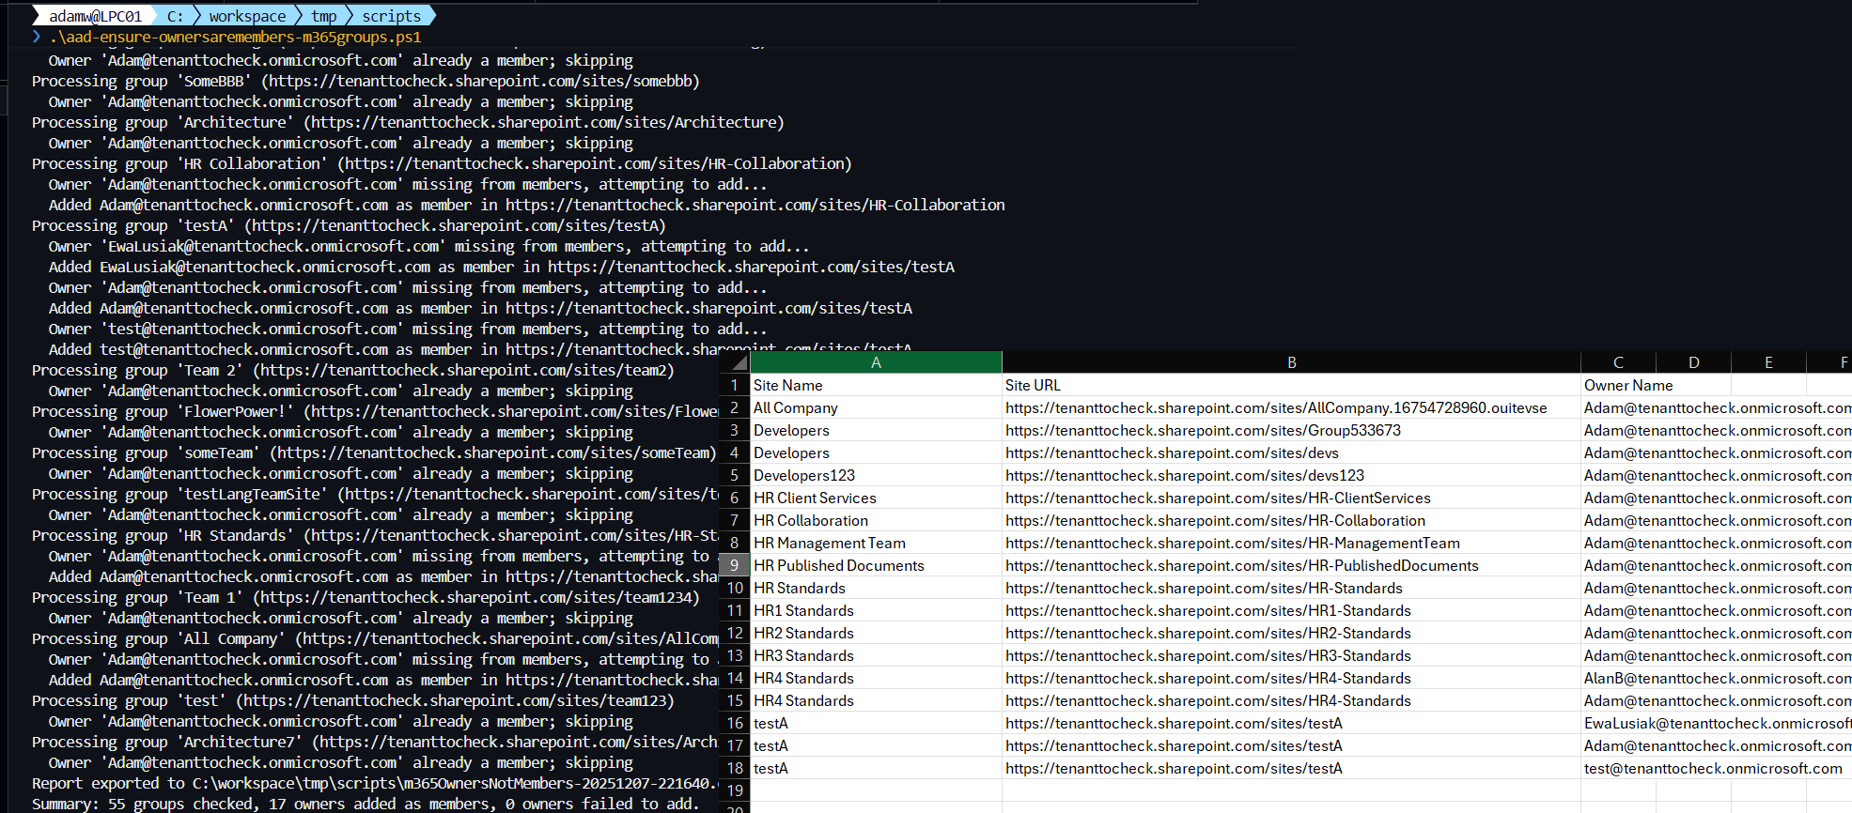Click terminal line 'Added EwaLusiak@tenanttocheck...' as member
This screenshot has width=1852, height=813.
(502, 267)
